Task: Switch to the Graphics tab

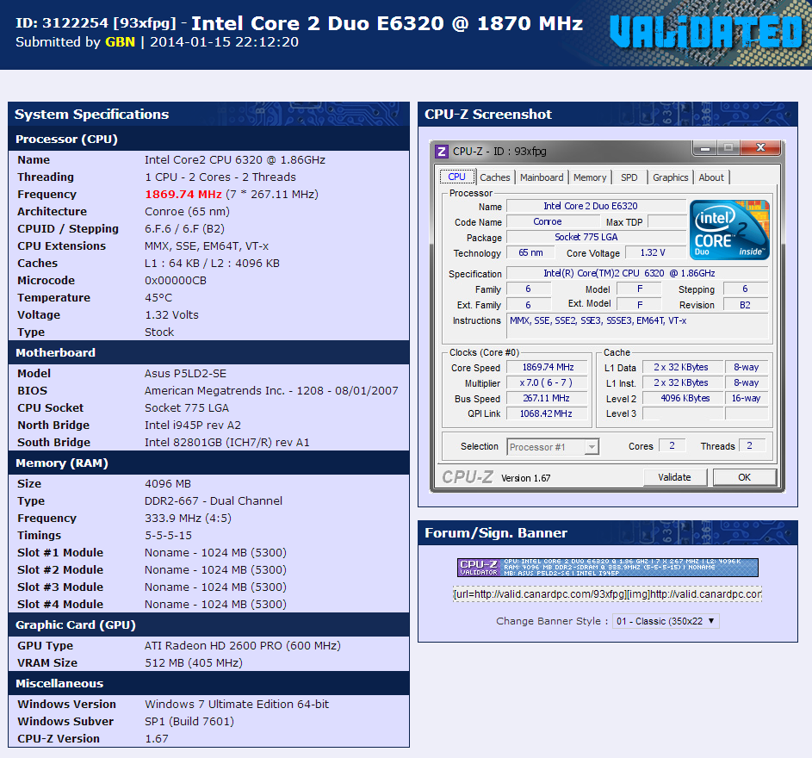Action: point(670,177)
